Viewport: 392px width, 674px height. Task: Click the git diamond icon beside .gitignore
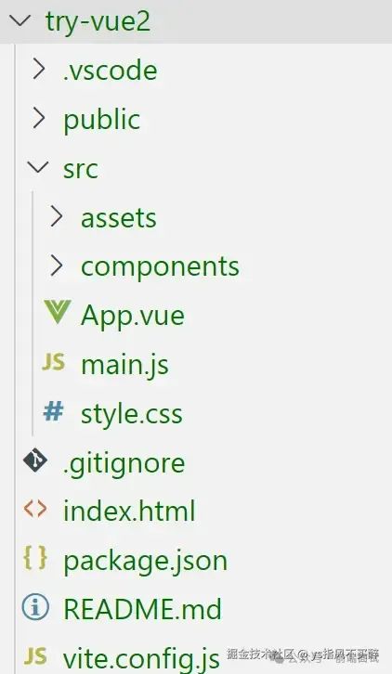pyautogui.click(x=35, y=460)
